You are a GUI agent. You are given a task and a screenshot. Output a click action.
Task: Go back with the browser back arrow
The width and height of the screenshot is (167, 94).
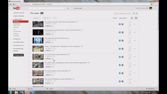coord(10,4)
